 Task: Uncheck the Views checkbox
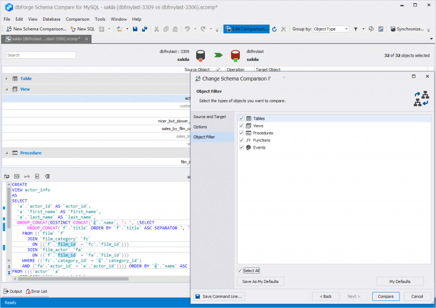pyautogui.click(x=241, y=126)
